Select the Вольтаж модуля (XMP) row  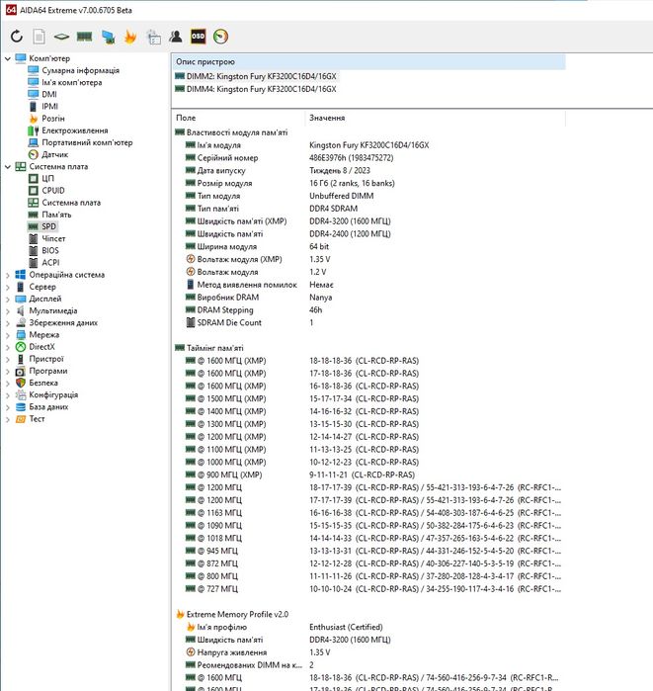pos(367,259)
